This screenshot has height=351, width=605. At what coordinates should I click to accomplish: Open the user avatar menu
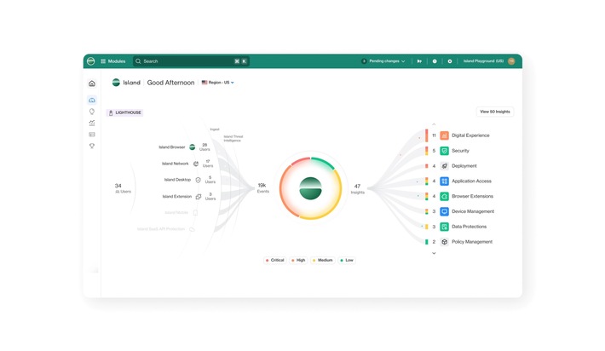[511, 61]
